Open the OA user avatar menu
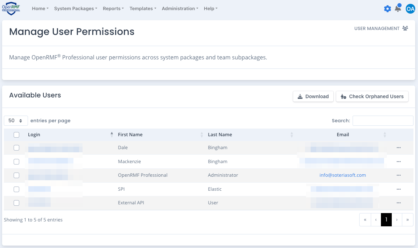Image resolution: width=418 pixels, height=248 pixels. [x=410, y=9]
